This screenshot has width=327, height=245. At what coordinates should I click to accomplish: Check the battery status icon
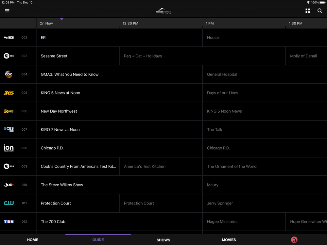coord(322,3)
